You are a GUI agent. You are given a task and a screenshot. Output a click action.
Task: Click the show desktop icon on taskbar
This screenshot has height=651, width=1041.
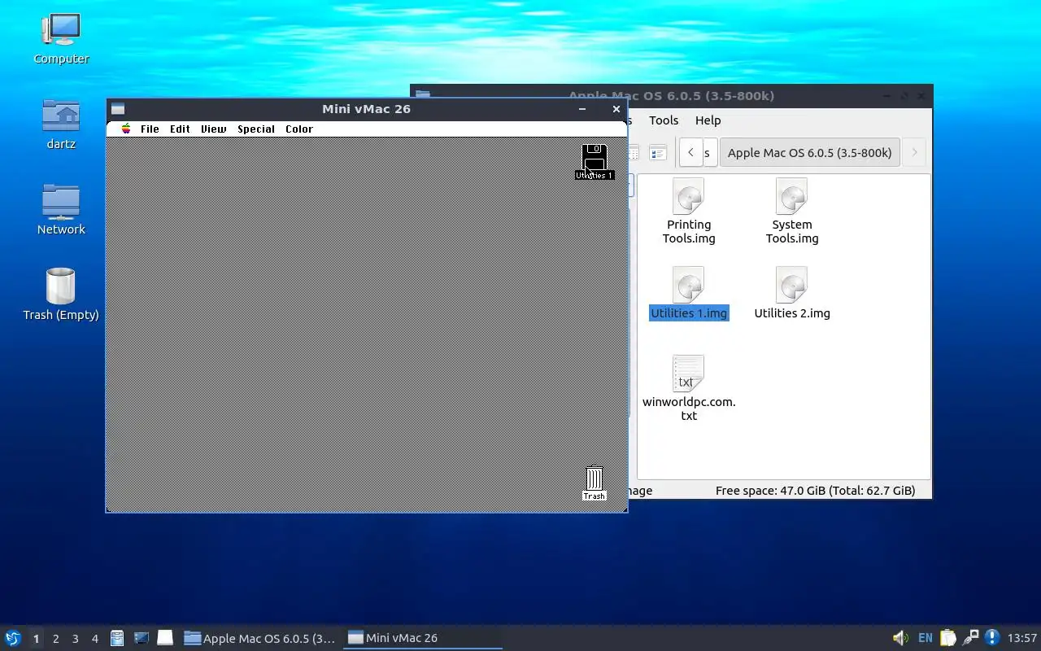[x=165, y=638]
